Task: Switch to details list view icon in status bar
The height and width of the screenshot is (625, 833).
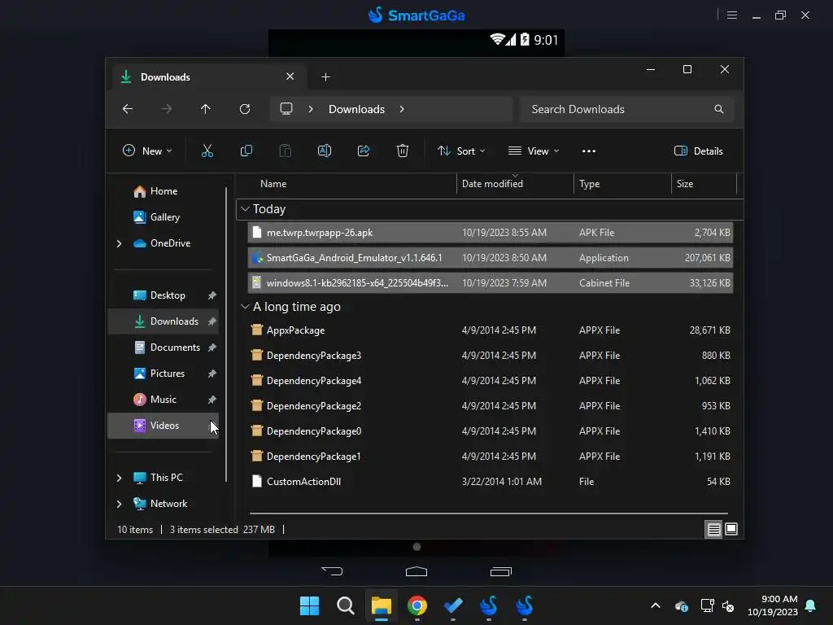Action: [x=713, y=529]
